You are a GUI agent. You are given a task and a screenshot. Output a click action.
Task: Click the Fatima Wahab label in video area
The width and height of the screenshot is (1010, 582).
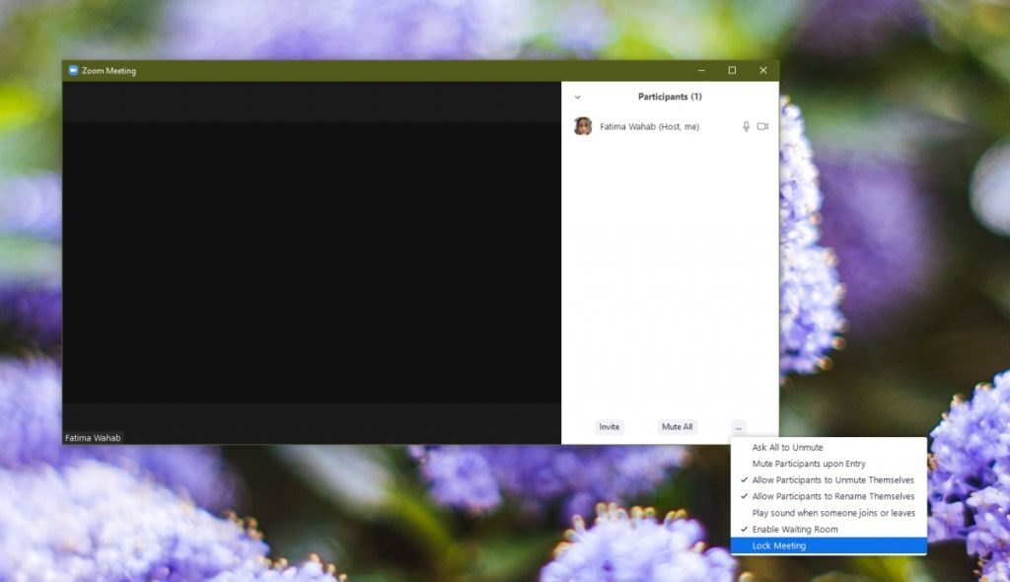pos(93,437)
